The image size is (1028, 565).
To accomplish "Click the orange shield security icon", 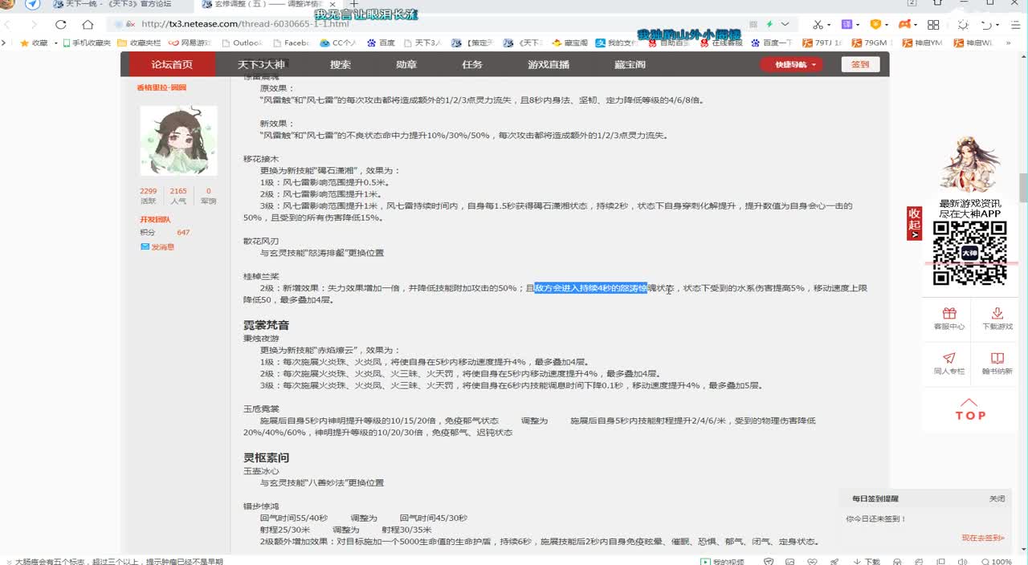I will coord(875,24).
